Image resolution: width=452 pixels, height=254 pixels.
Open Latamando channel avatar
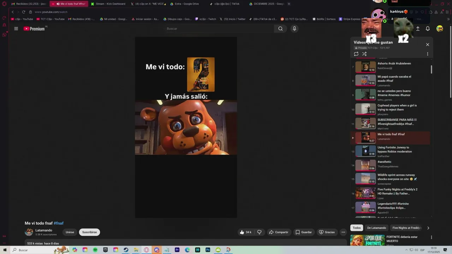tap(29, 232)
